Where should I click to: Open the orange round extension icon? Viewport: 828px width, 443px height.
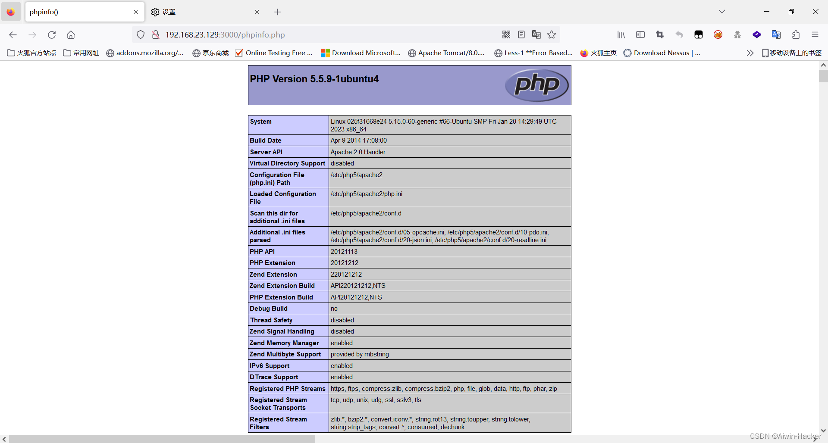coord(718,35)
